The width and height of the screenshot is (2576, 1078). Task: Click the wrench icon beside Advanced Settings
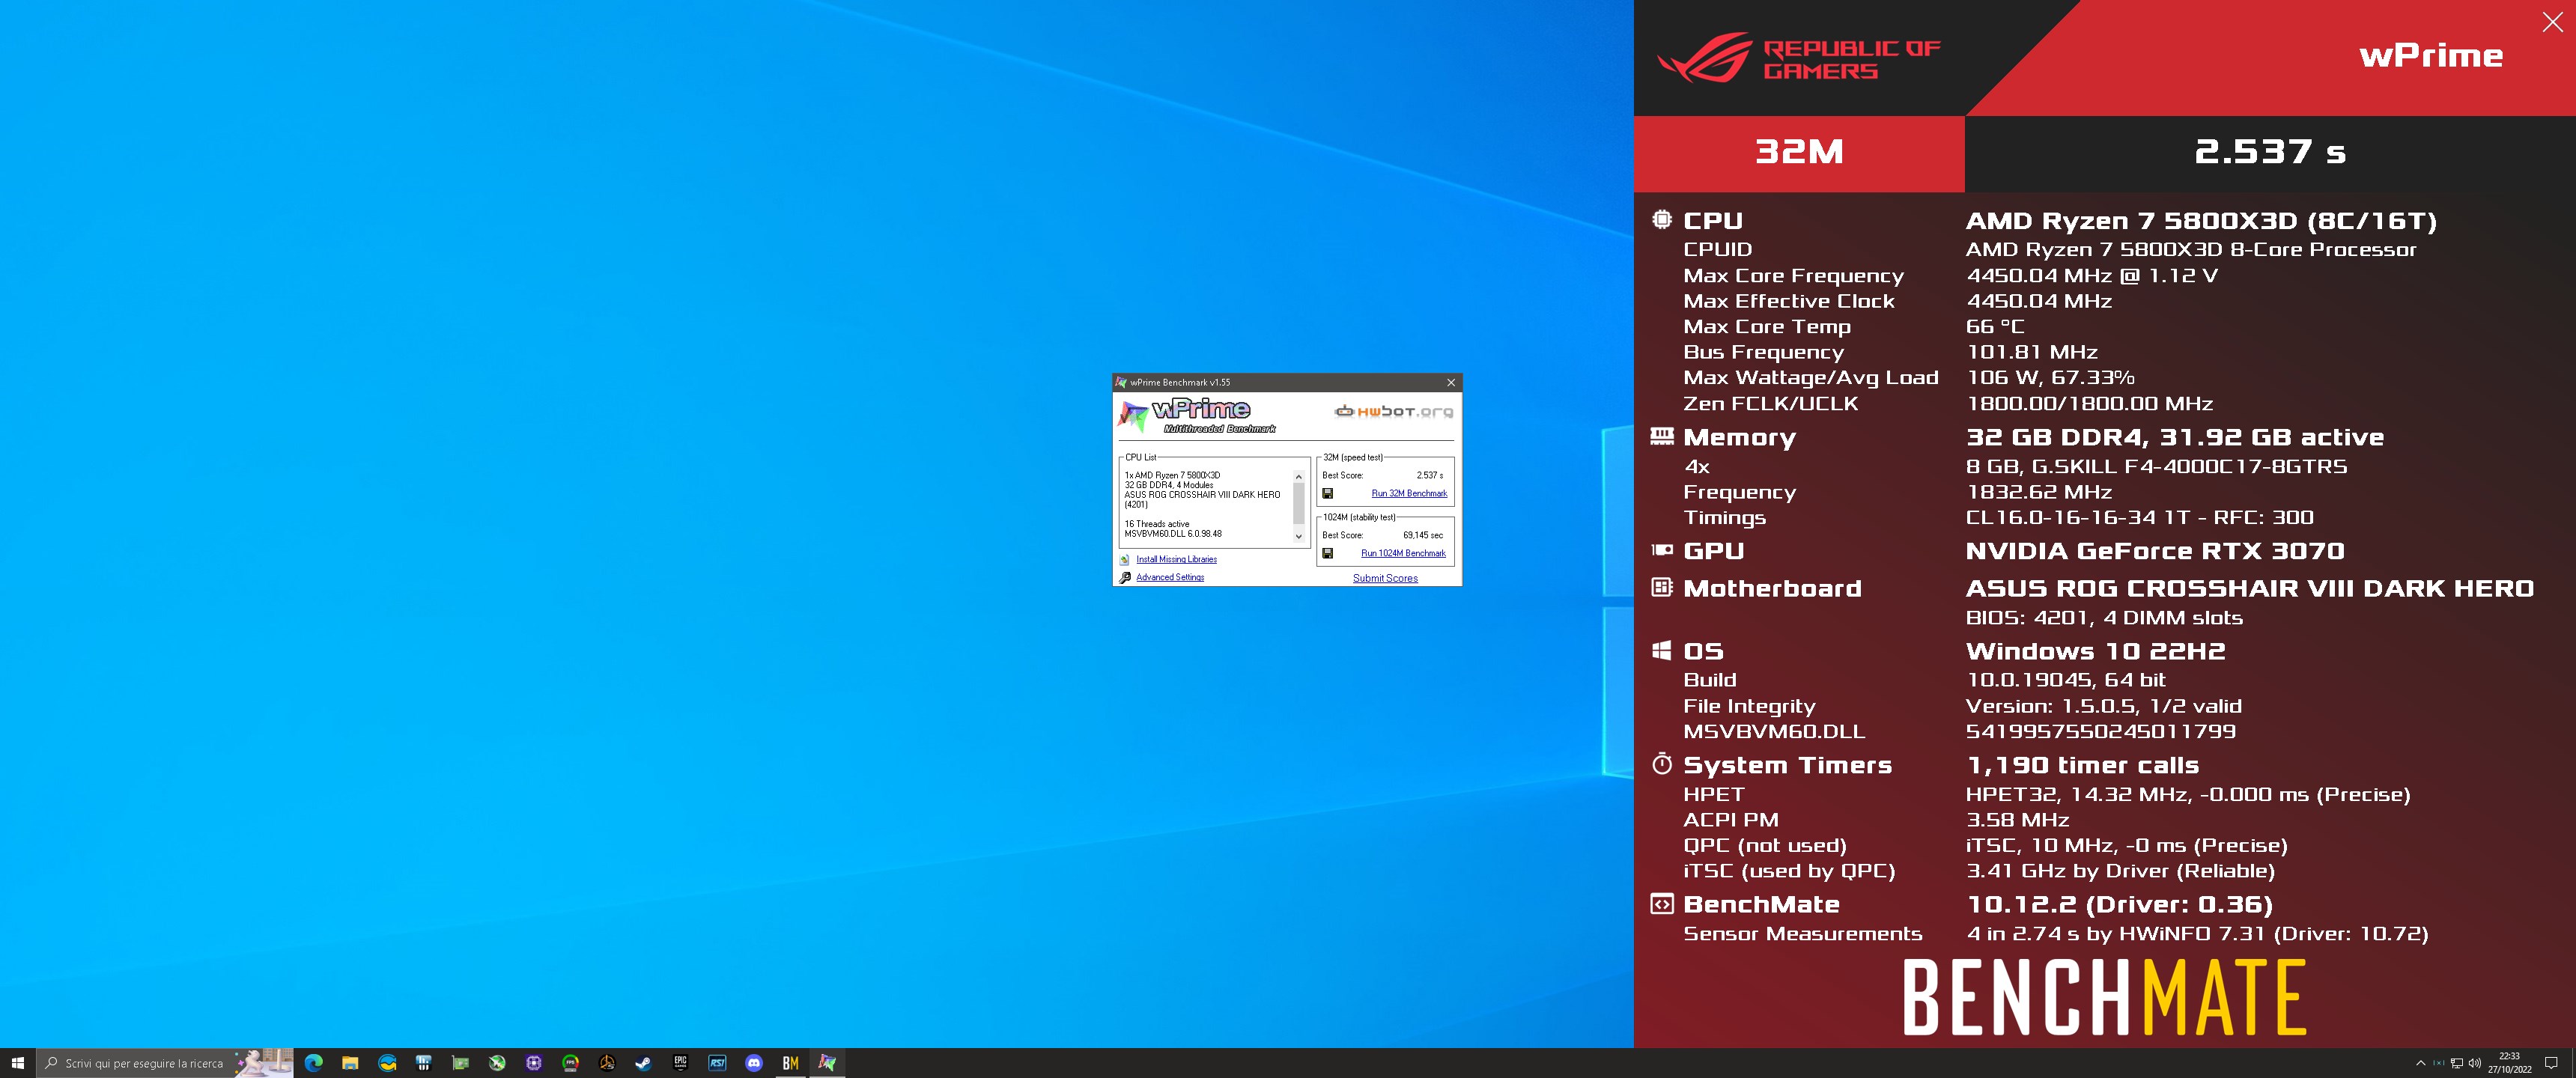pos(1125,577)
